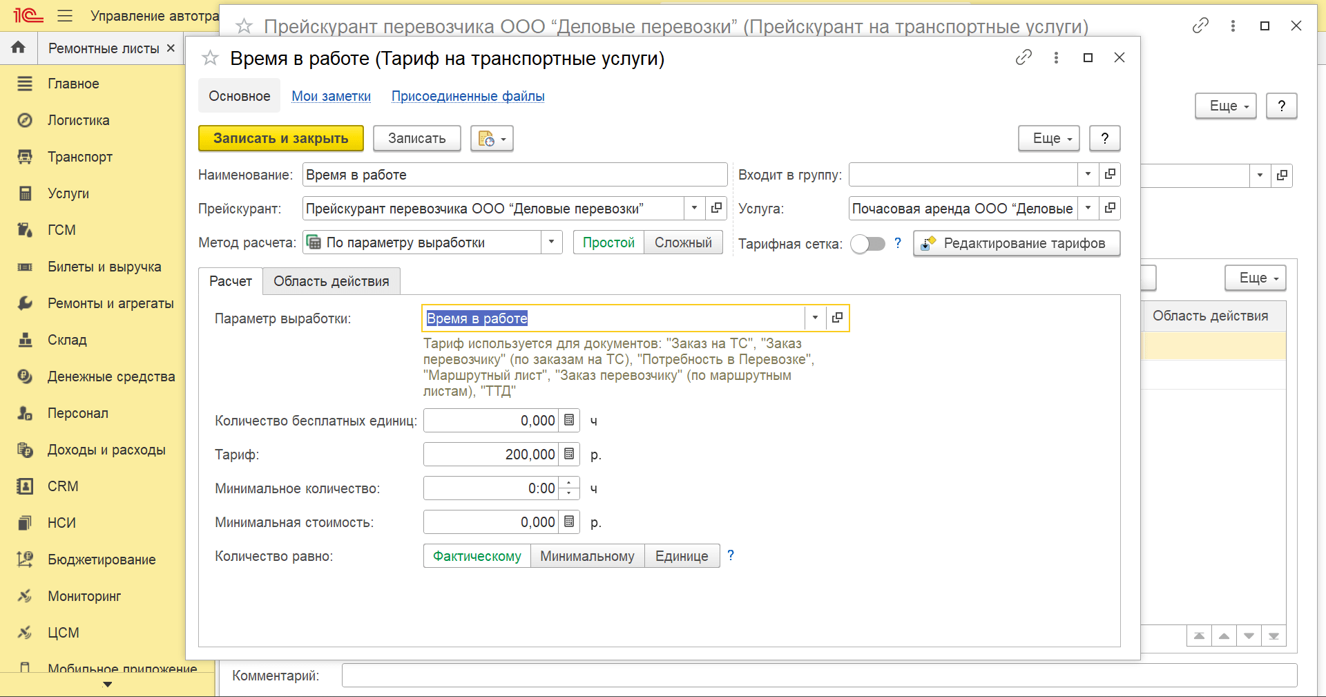Open the Логистика section in sidebar
This screenshot has width=1326, height=697.
tap(78, 120)
